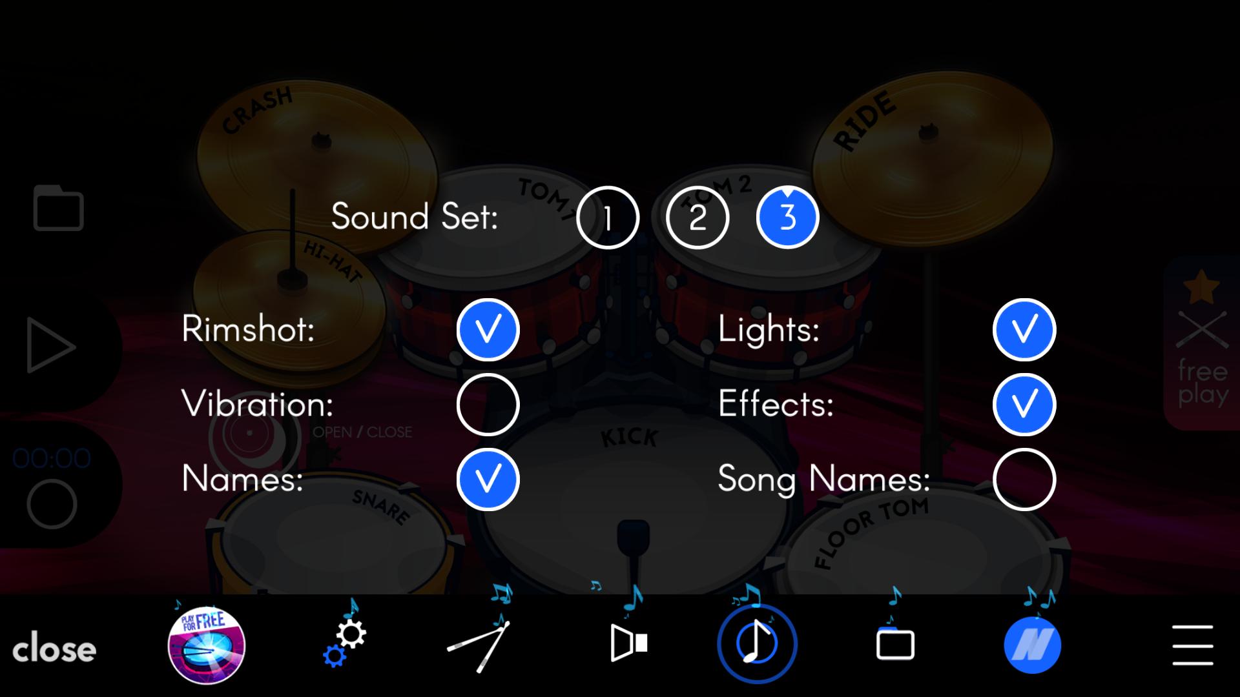
Task: Open the megaphone announcer icon
Action: tap(630, 643)
